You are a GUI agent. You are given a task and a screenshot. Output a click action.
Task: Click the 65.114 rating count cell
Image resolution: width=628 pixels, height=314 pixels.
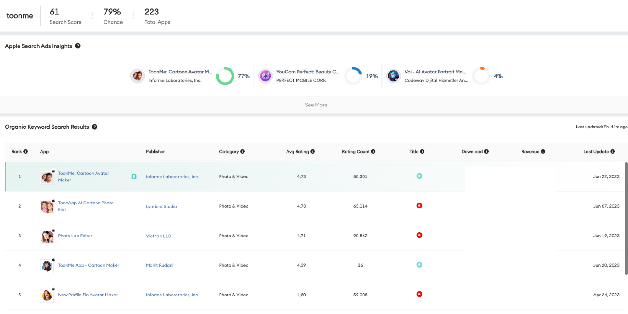360,206
